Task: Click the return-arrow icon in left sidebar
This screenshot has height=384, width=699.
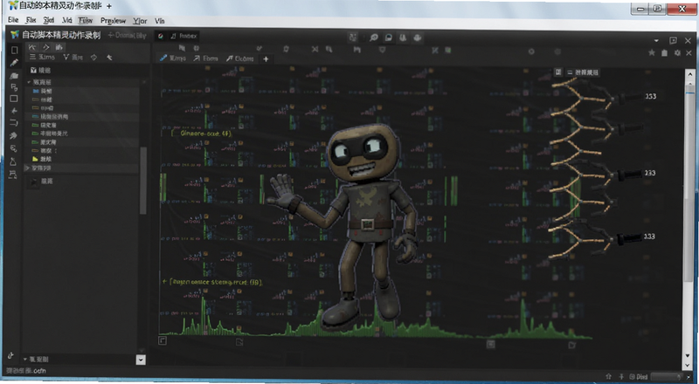Action: click(x=14, y=123)
